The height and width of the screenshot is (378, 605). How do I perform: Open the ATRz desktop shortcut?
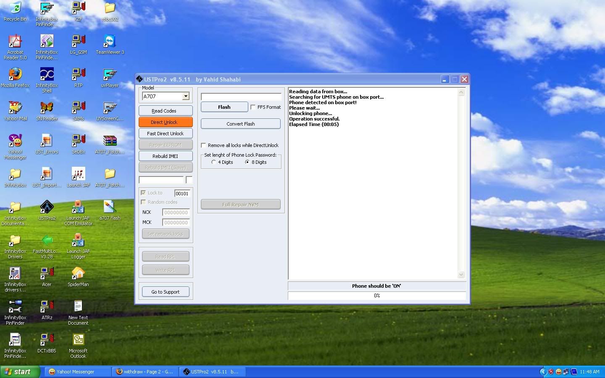(x=47, y=310)
